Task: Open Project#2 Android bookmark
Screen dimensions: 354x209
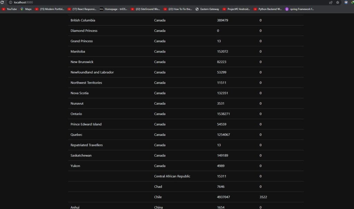Action: pos(236,9)
